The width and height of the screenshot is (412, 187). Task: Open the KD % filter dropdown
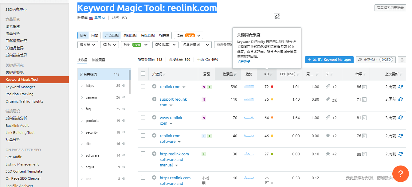tap(109, 45)
